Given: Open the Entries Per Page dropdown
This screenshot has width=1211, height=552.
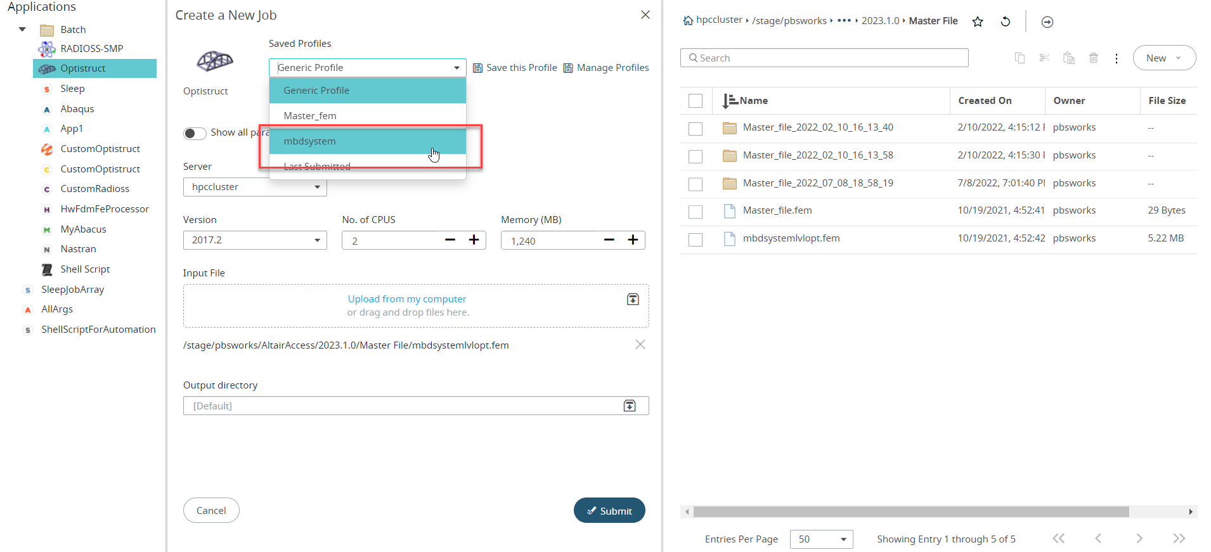Looking at the screenshot, I should 822,539.
